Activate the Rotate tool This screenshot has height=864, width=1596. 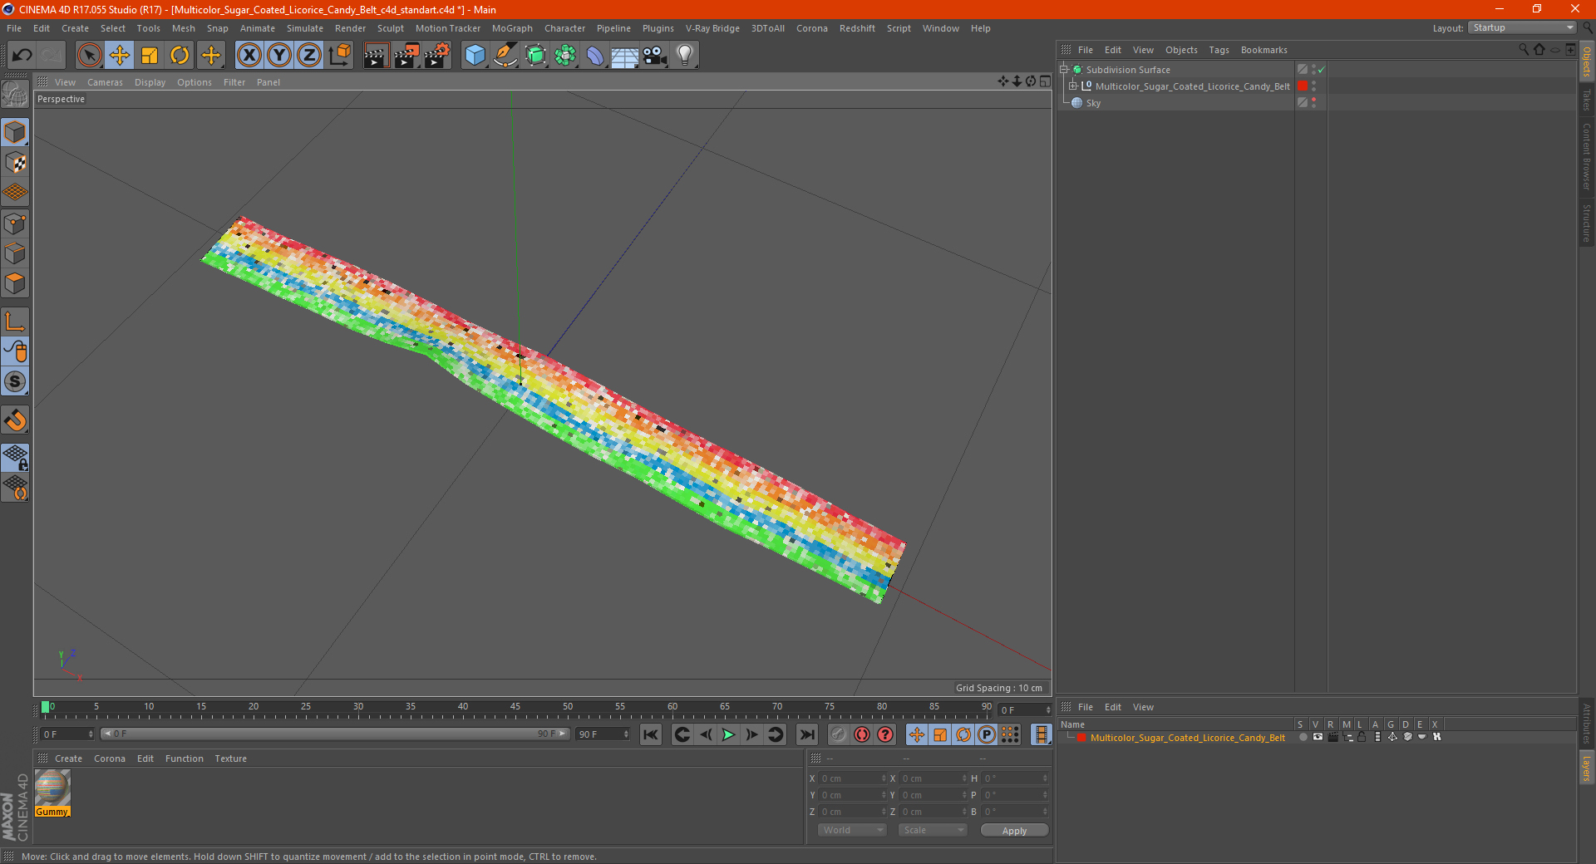[x=180, y=56]
